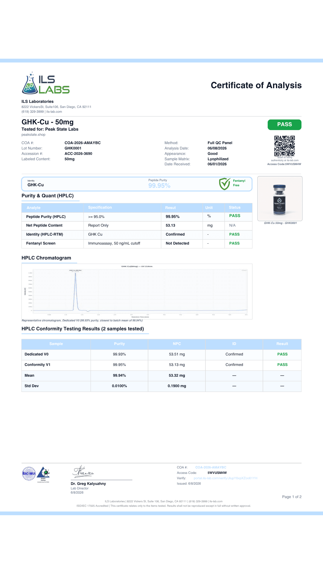Viewport: 323px width, 574px height.
Task: Select Date Received 06/01/2026
Action: pyautogui.click(x=217, y=164)
